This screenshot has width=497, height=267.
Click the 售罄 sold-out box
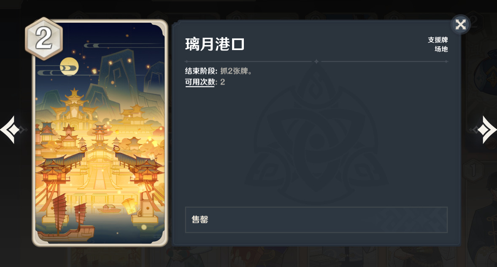316,220
